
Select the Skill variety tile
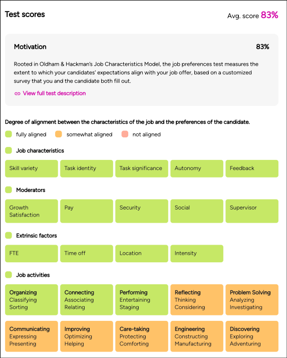tap(32, 168)
